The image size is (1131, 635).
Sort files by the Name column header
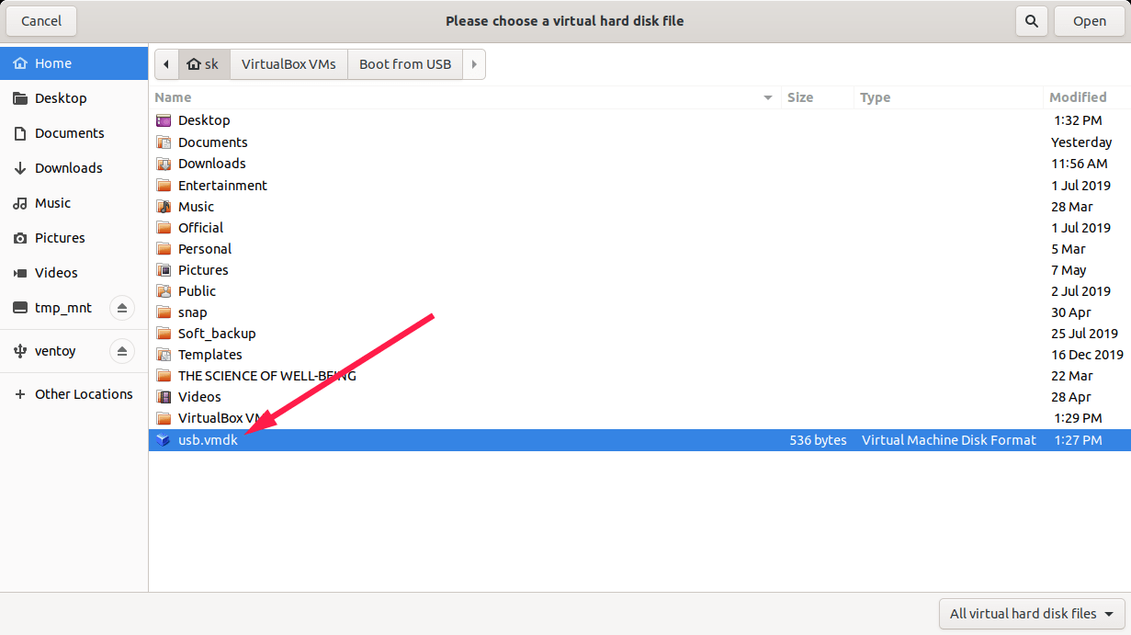(459, 97)
